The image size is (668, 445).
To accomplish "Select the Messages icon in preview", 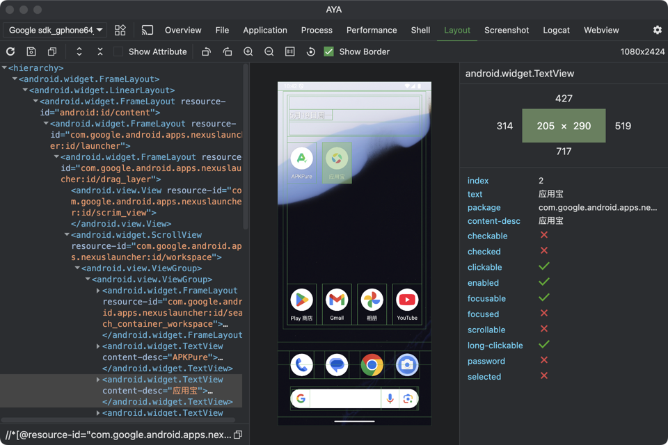I will tap(337, 365).
